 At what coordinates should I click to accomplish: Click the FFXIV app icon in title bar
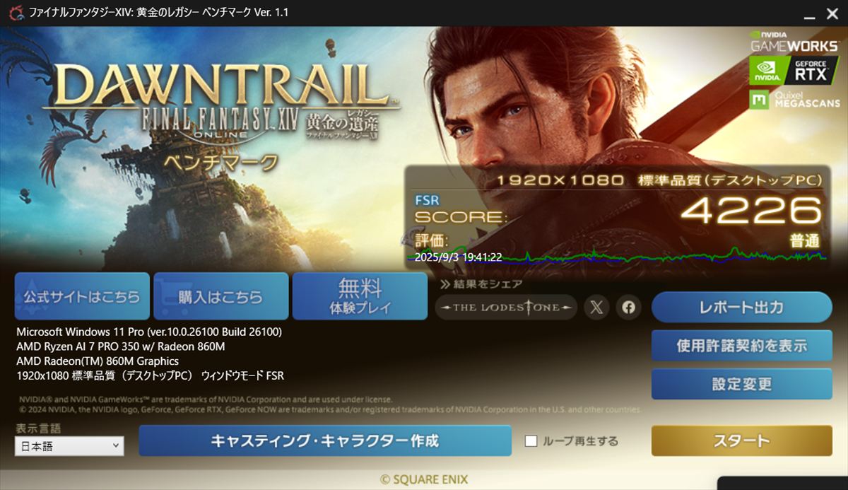[13, 13]
